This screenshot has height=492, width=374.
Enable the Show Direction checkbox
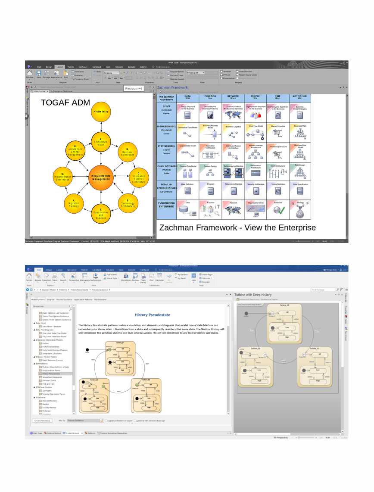[237, 71]
